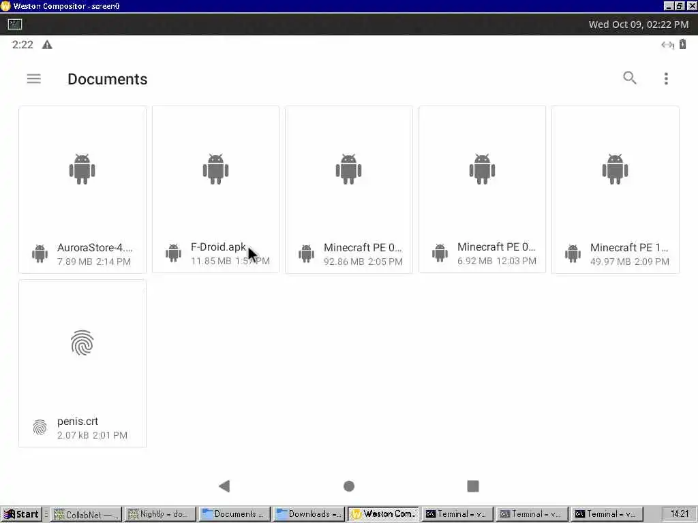This screenshot has height=523, width=698.
Task: Switch to CollabNet taskbar window
Action: click(x=86, y=514)
